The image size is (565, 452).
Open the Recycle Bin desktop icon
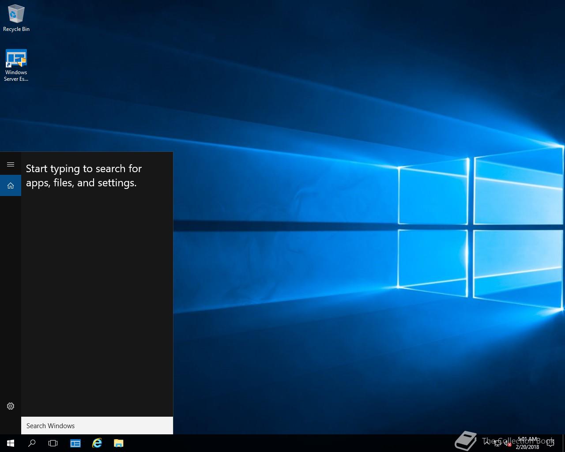tap(16, 19)
